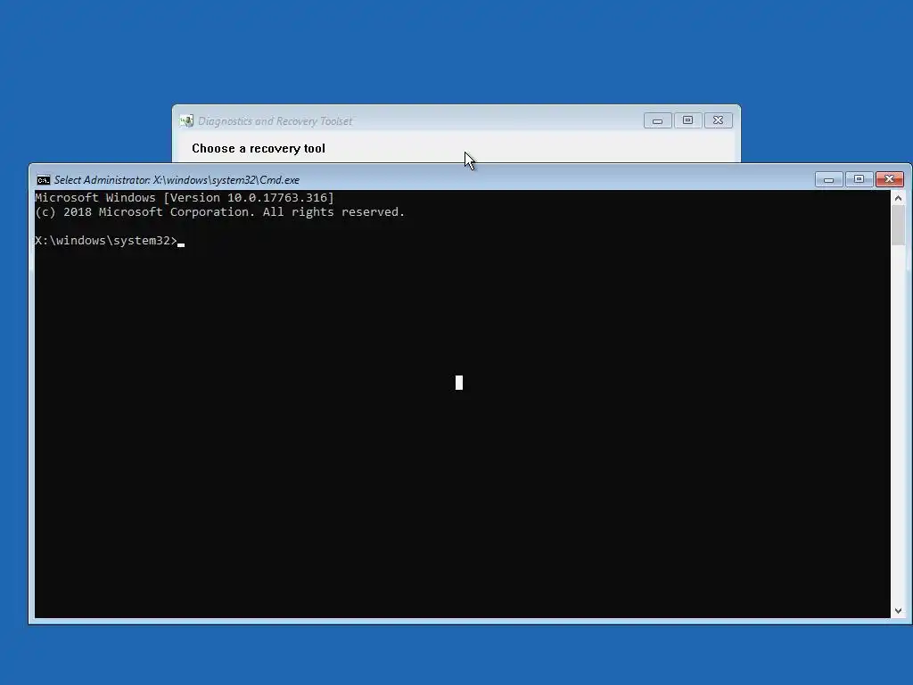The height and width of the screenshot is (685, 913).
Task: Click the 'Select Administrator' Cmd title text
Action: (177, 180)
